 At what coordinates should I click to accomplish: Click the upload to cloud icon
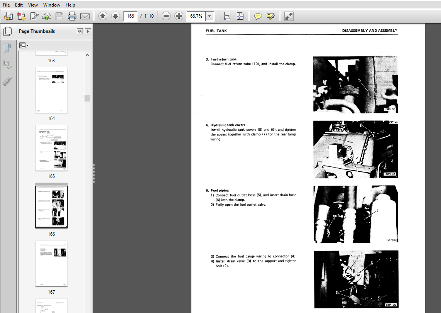47,16
